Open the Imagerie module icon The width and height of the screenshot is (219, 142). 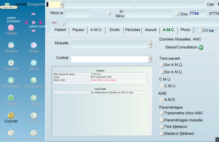click(x=11, y=63)
